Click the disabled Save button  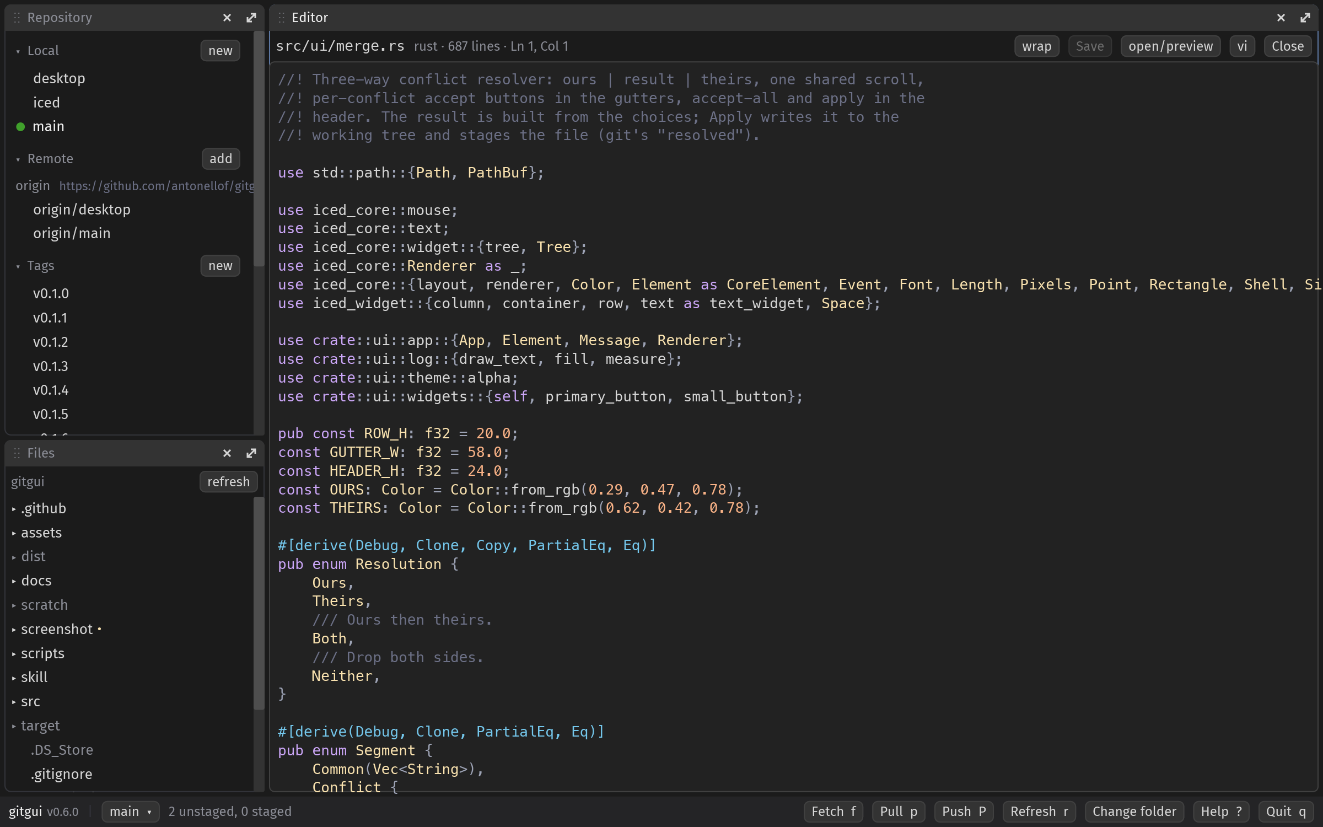point(1090,46)
